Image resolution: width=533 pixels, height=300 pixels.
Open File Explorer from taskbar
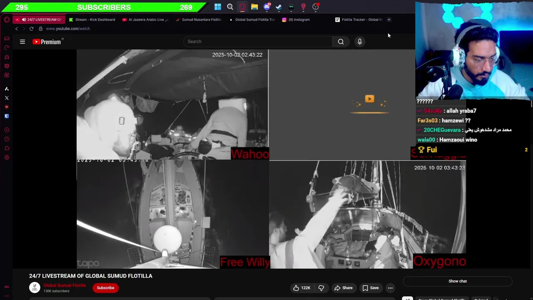click(x=254, y=7)
